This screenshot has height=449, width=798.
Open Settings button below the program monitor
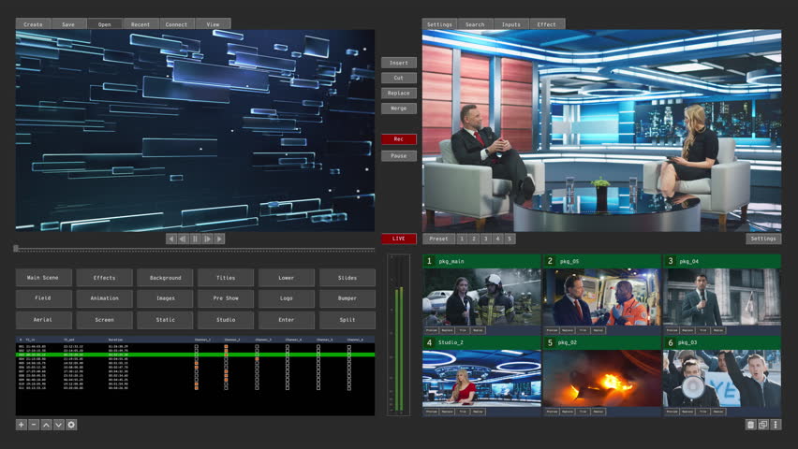point(763,239)
